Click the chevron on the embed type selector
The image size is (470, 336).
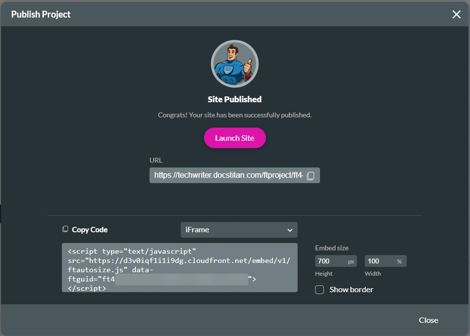[291, 229]
